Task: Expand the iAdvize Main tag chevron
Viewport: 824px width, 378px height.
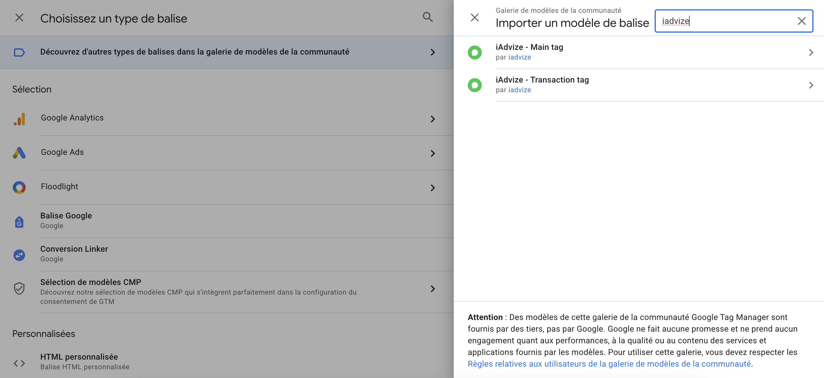Action: coord(811,52)
